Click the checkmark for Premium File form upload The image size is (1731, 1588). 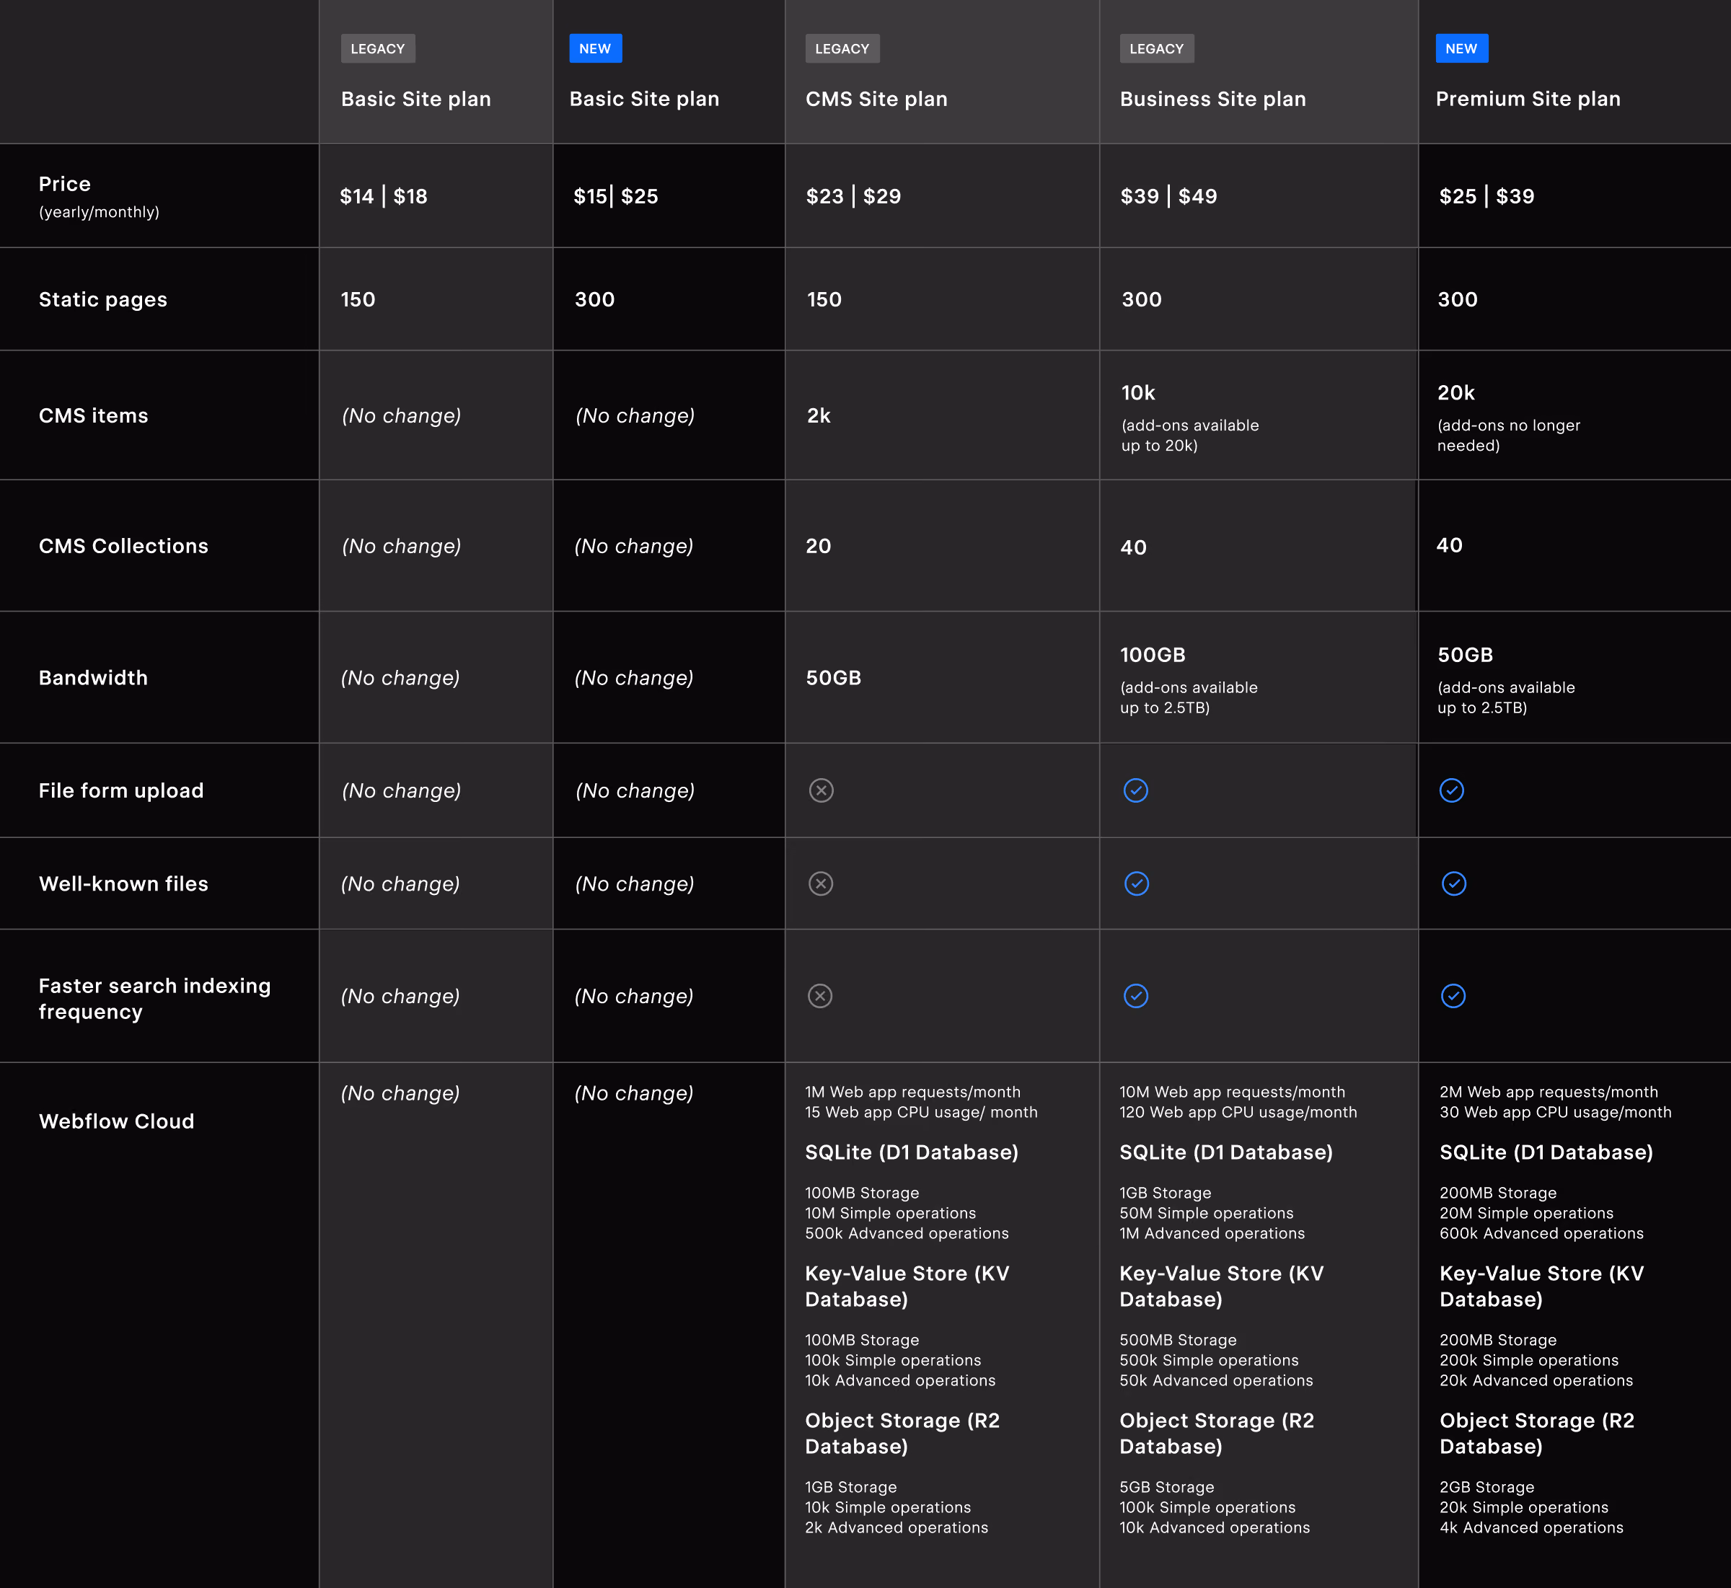(1452, 790)
